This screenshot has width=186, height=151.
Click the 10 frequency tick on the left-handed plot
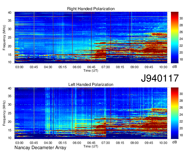point(10,138)
